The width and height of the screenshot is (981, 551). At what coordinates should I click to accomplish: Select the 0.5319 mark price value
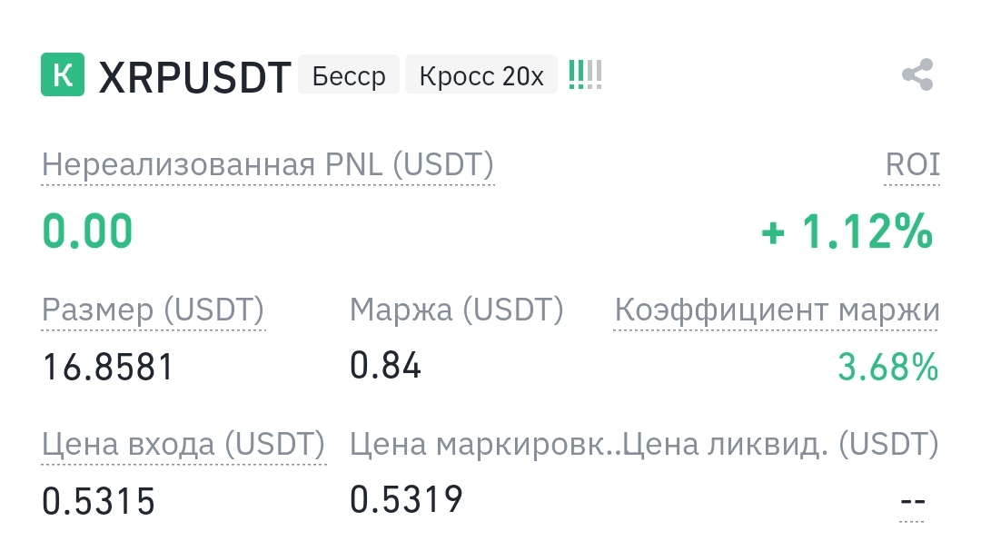pos(406,498)
